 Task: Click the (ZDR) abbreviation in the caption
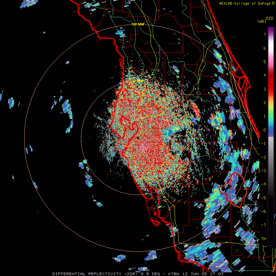tap(131, 274)
